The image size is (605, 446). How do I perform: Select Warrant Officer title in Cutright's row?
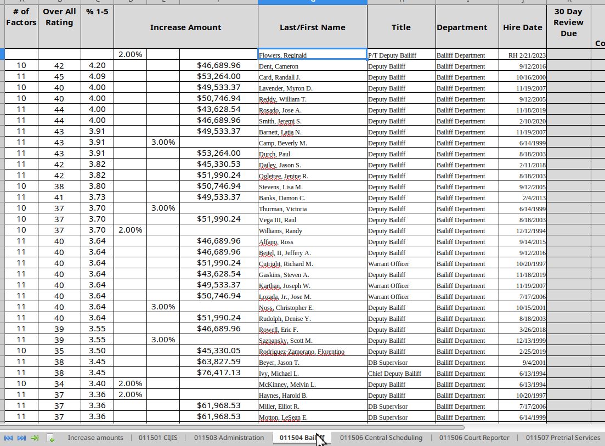[x=402, y=264]
